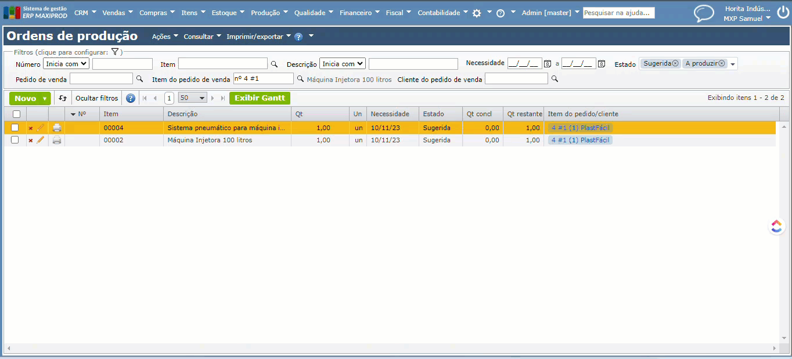Expand the Estado multi-select dropdown arrow
Viewport: 792px width, 359px height.
coord(733,64)
